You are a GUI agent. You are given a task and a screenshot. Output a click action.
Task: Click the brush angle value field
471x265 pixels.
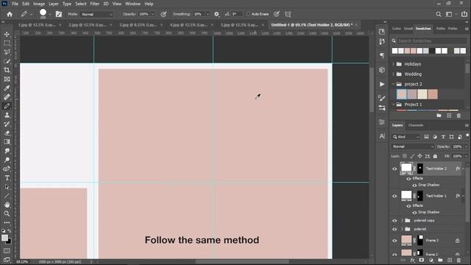[236, 14]
